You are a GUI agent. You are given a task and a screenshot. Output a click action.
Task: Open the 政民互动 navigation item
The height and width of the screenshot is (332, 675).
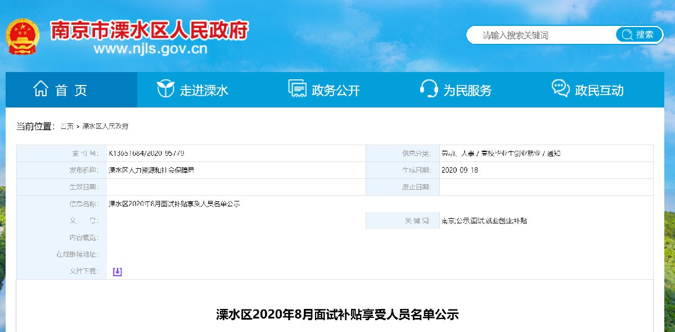point(599,90)
